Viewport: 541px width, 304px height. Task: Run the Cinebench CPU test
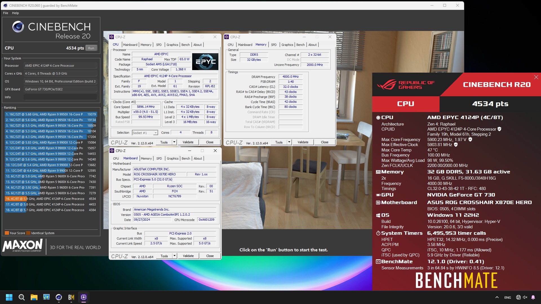tap(91, 48)
